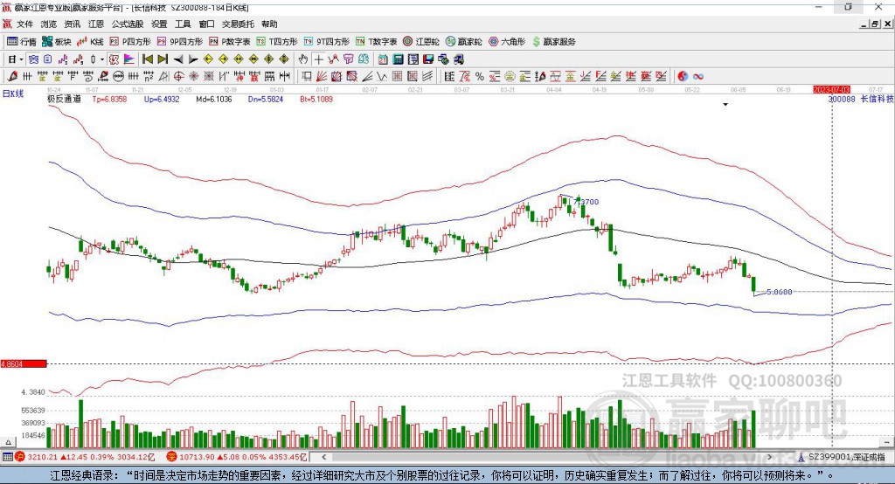
Task: Move chart left with black left arrow
Action: (x=178, y=59)
